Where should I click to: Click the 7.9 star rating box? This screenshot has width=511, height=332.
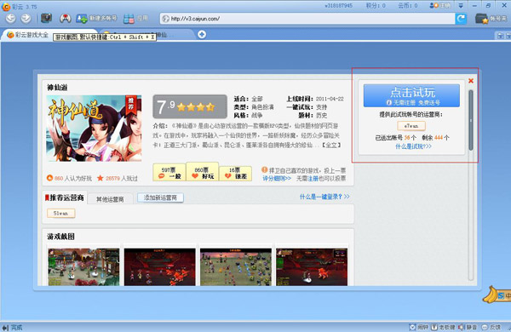pyautogui.click(x=190, y=106)
